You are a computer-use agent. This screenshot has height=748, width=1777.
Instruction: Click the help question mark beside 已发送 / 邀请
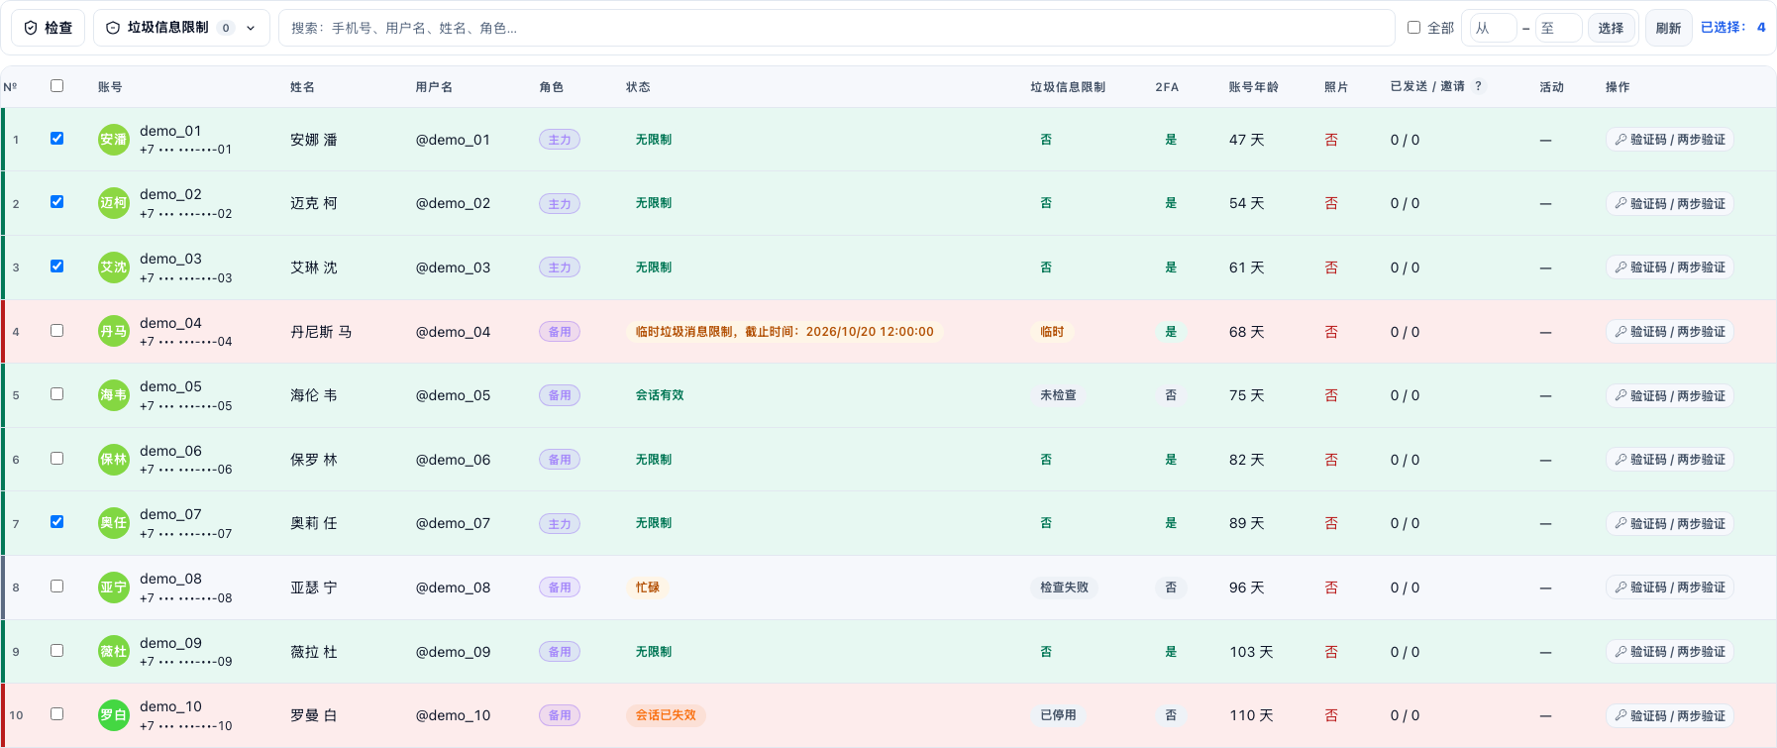click(x=1479, y=86)
